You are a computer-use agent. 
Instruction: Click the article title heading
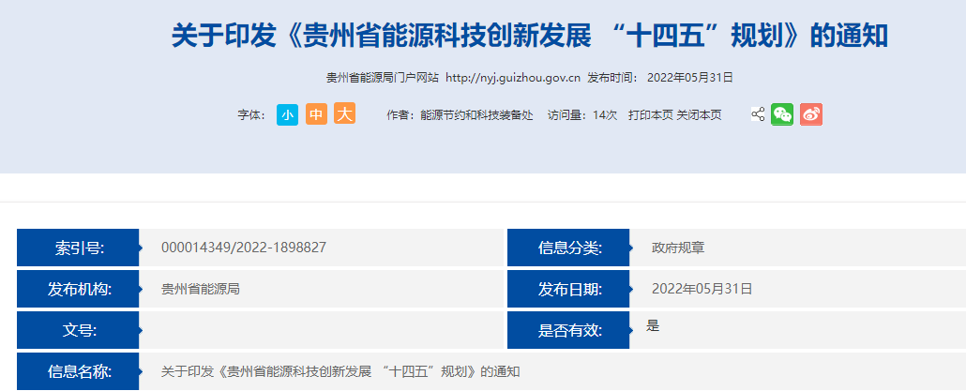coord(529,36)
